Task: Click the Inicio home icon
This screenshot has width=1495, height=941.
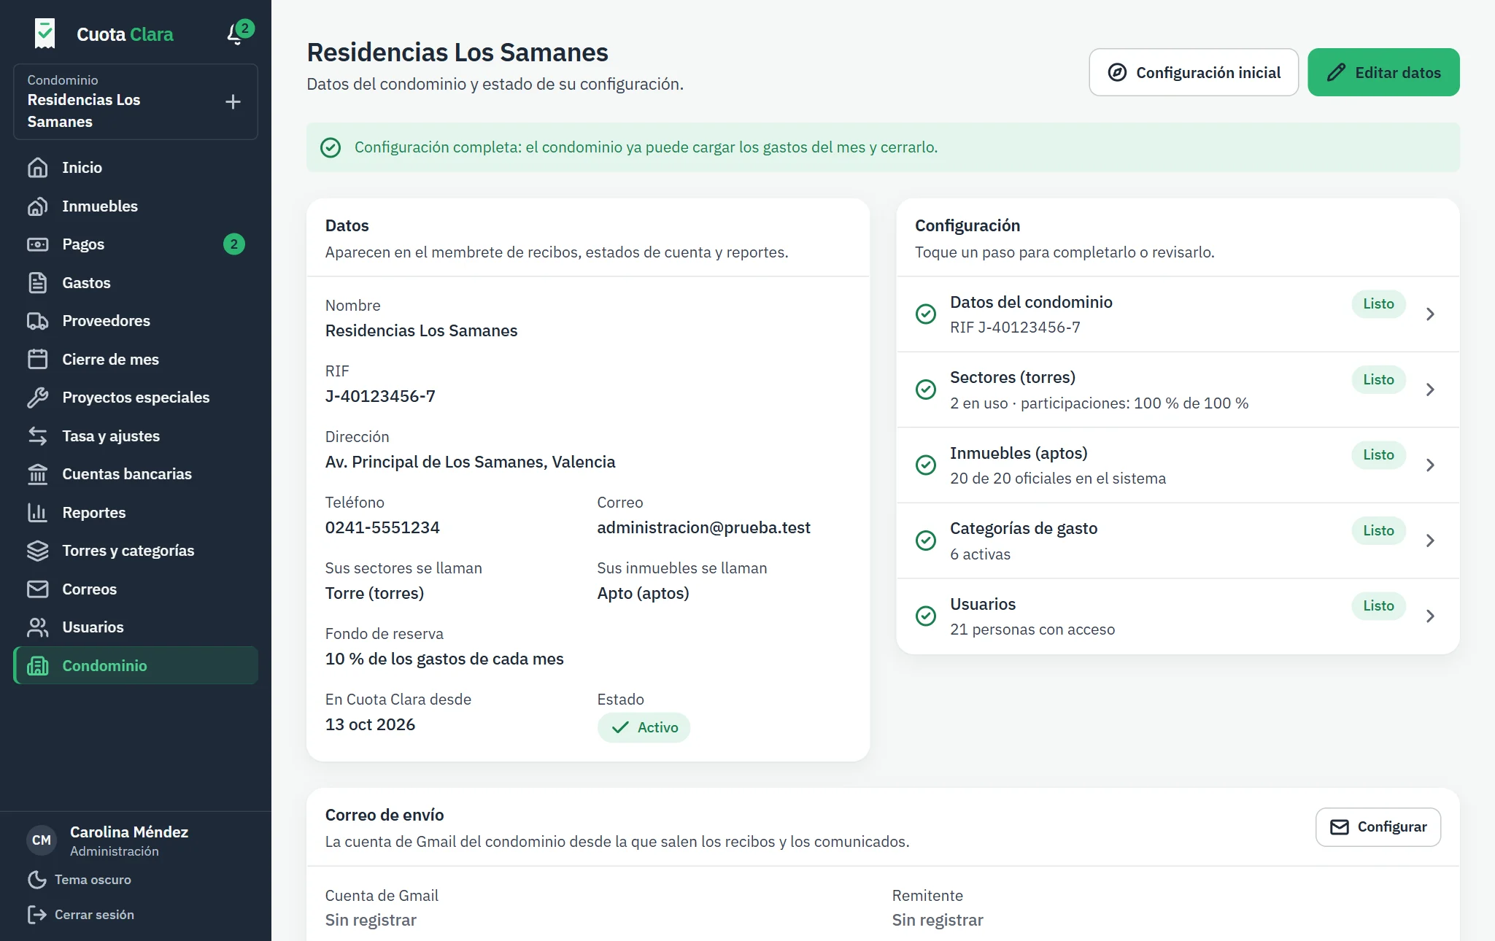Action: 37,168
